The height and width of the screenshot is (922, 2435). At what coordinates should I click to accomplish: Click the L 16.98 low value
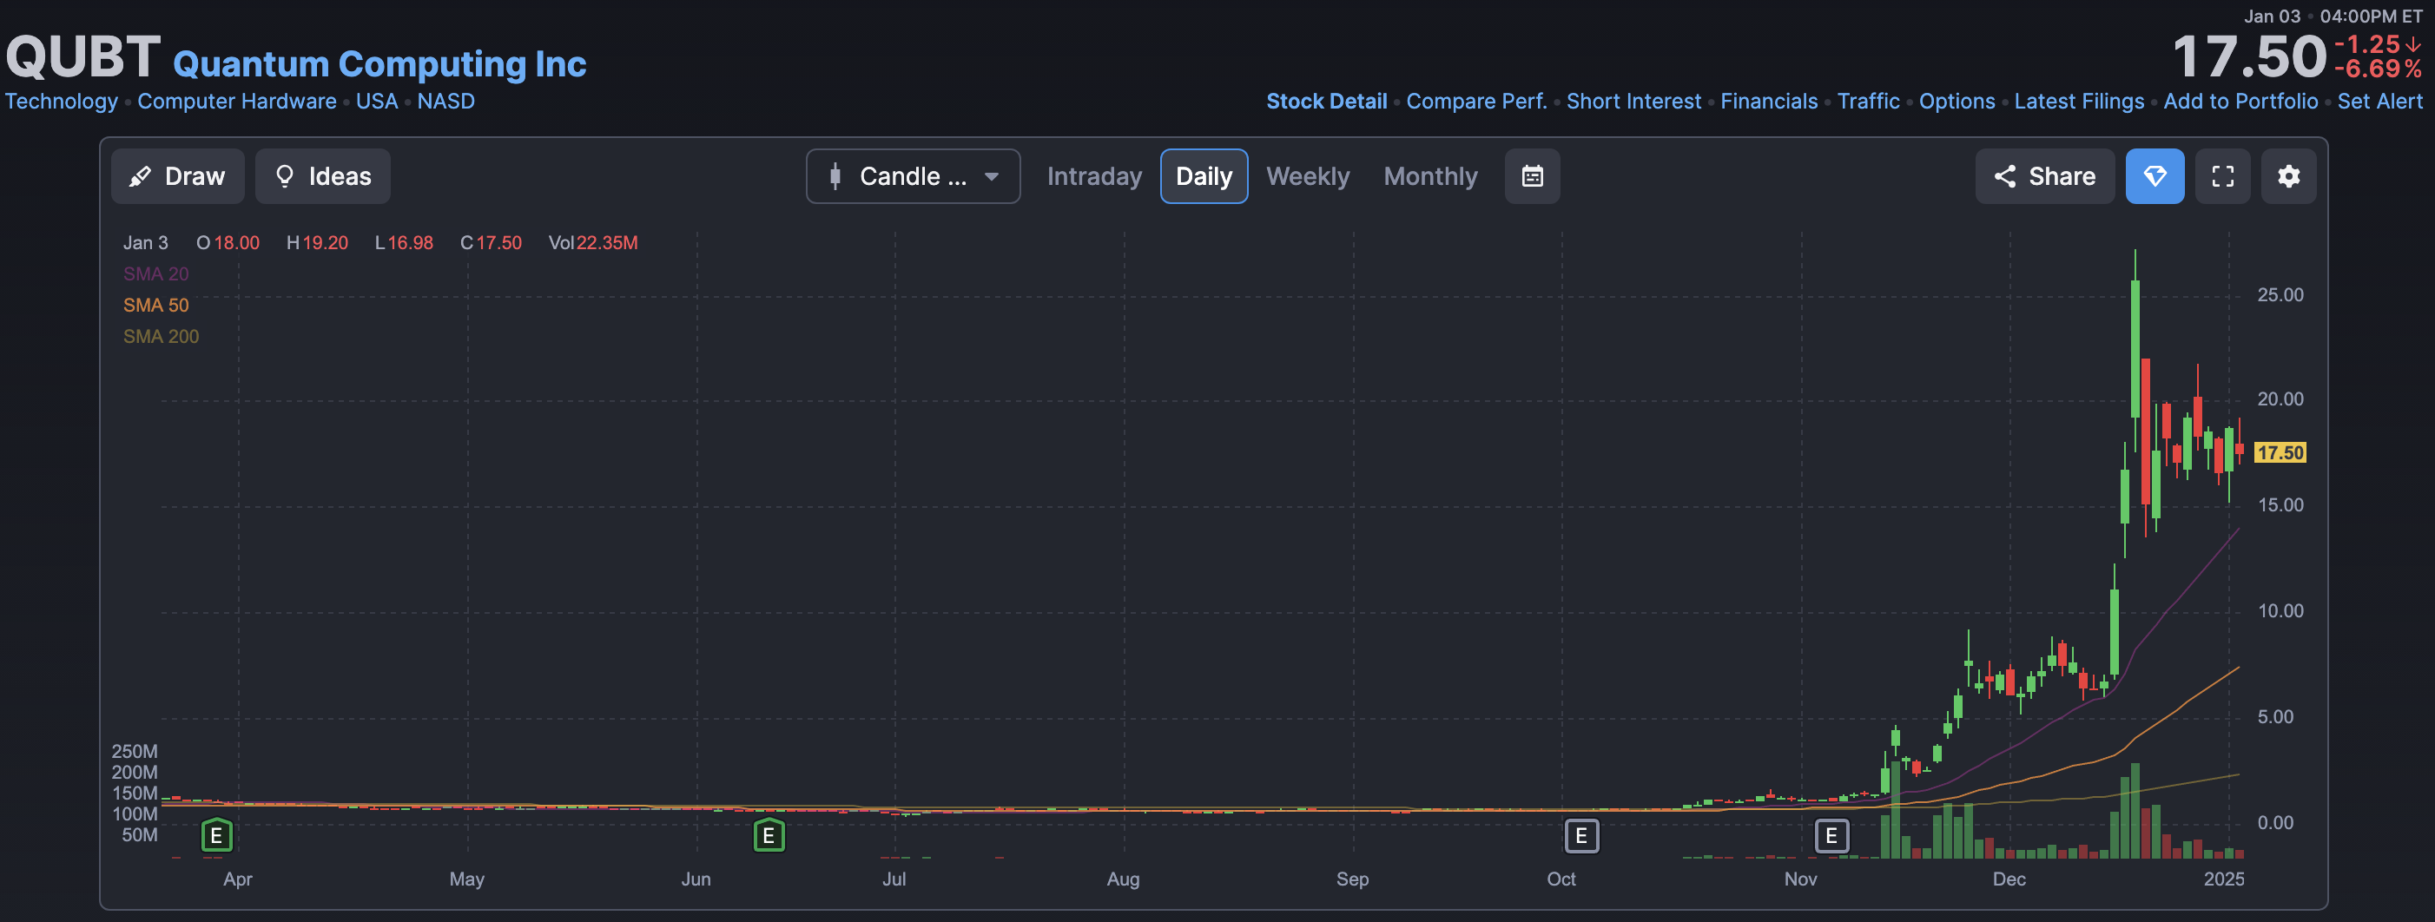pos(410,243)
